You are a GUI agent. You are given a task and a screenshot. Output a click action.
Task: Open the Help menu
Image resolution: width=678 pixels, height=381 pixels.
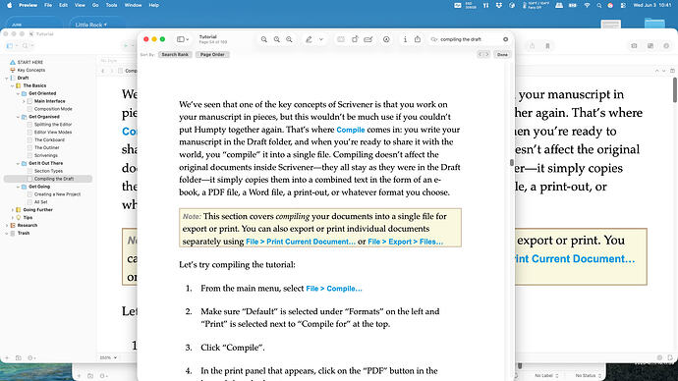click(x=154, y=5)
